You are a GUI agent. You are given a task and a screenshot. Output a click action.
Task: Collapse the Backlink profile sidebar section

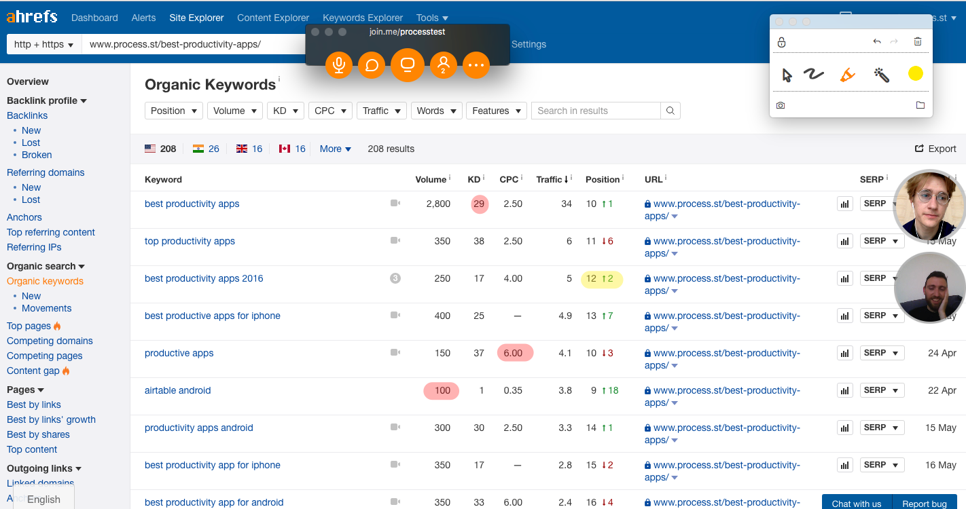point(47,100)
